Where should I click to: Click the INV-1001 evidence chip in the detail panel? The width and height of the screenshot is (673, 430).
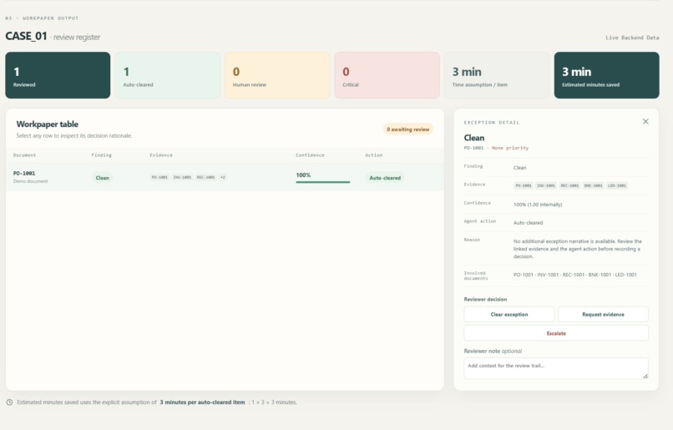[546, 185]
